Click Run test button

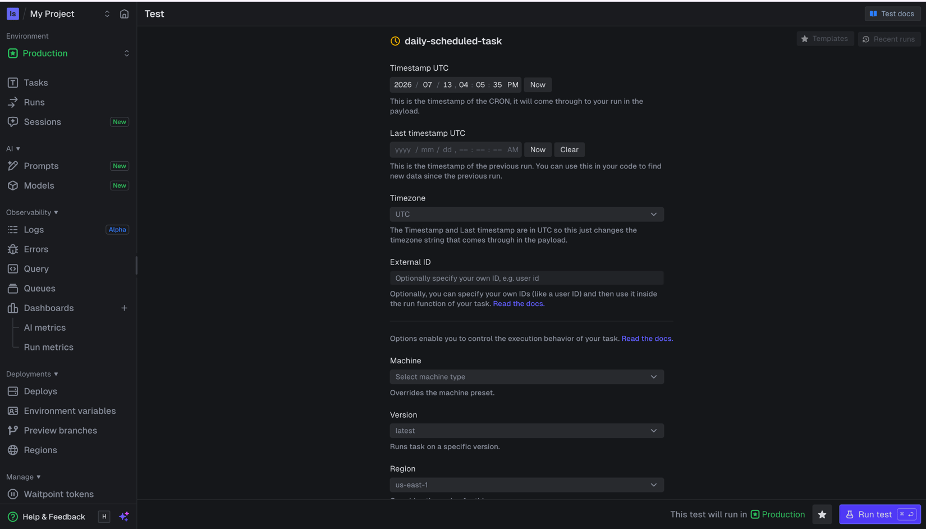879,514
